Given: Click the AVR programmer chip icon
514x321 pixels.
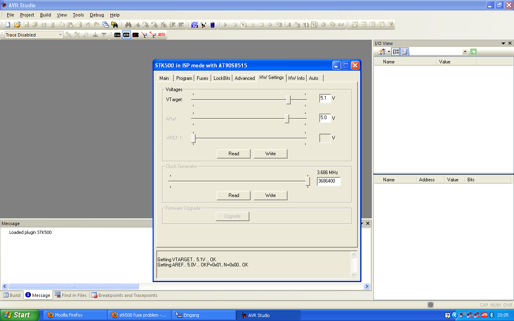Looking at the screenshot, I should click(x=126, y=35).
